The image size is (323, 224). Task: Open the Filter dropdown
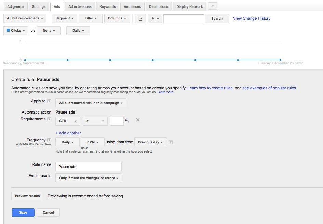point(90,18)
